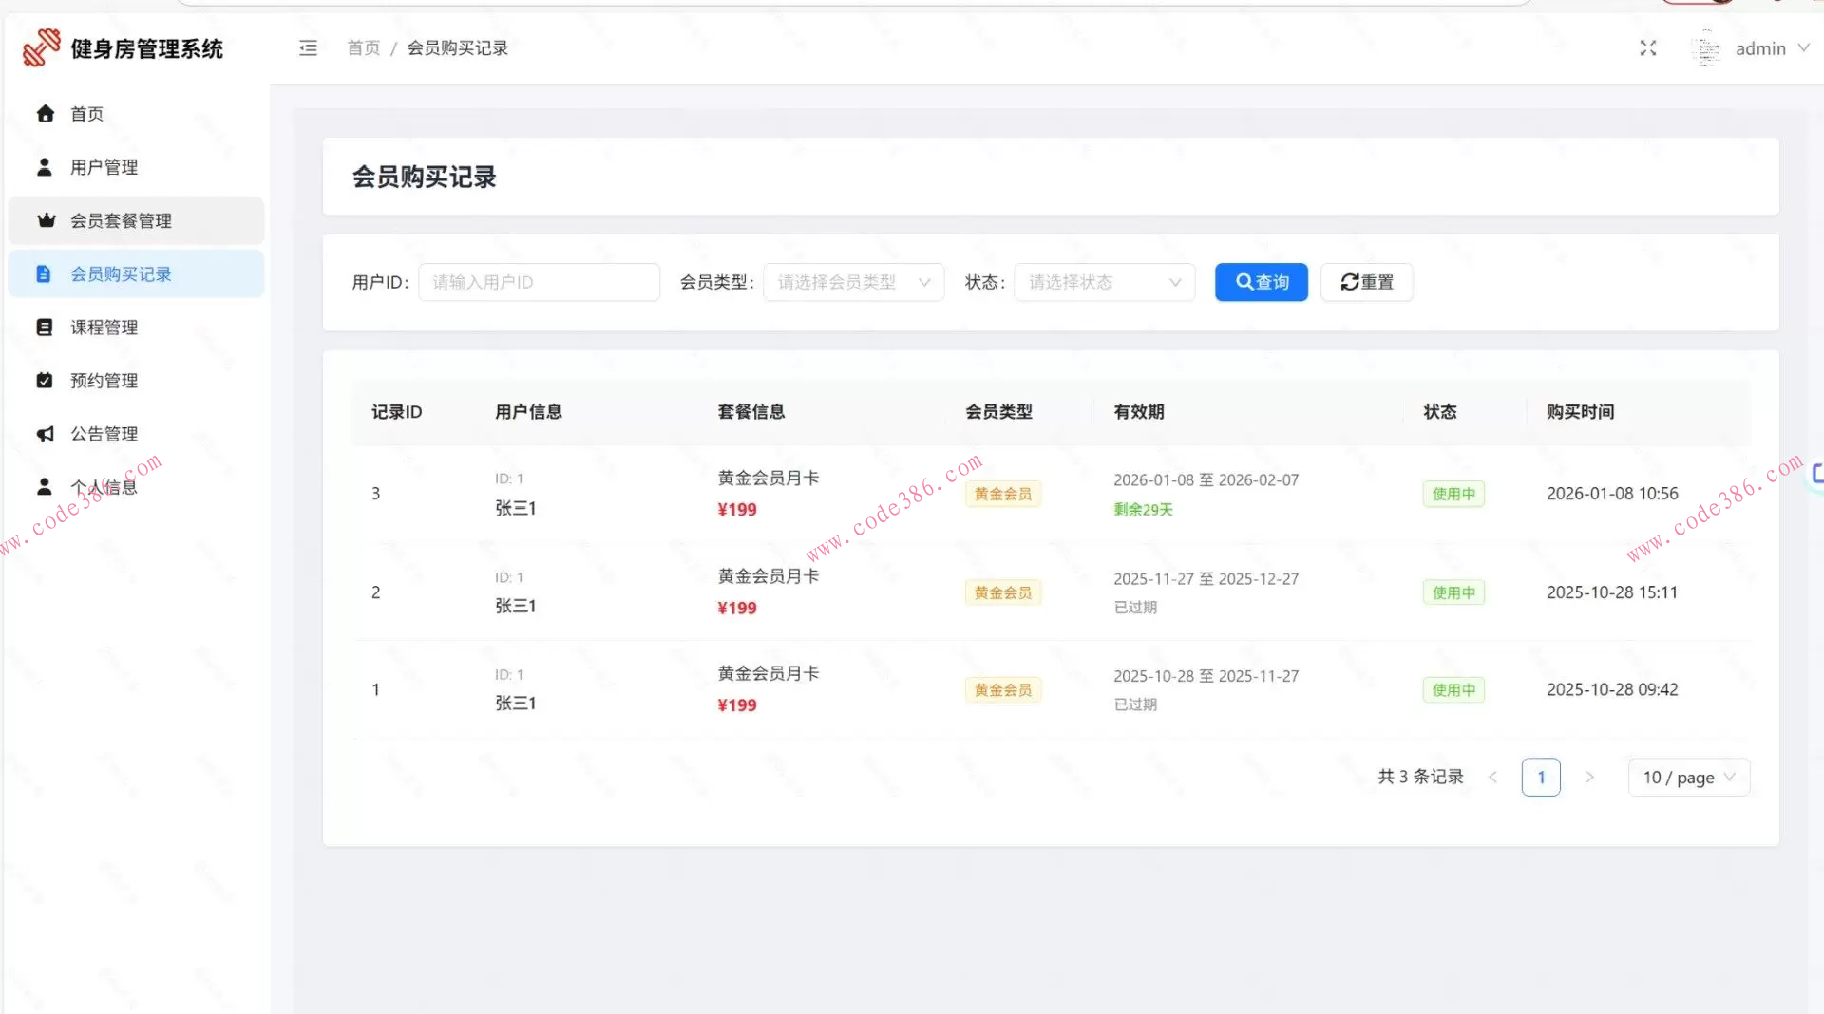The height and width of the screenshot is (1014, 1824).
Task: Expand the 状态 status dropdown
Action: [1103, 282]
